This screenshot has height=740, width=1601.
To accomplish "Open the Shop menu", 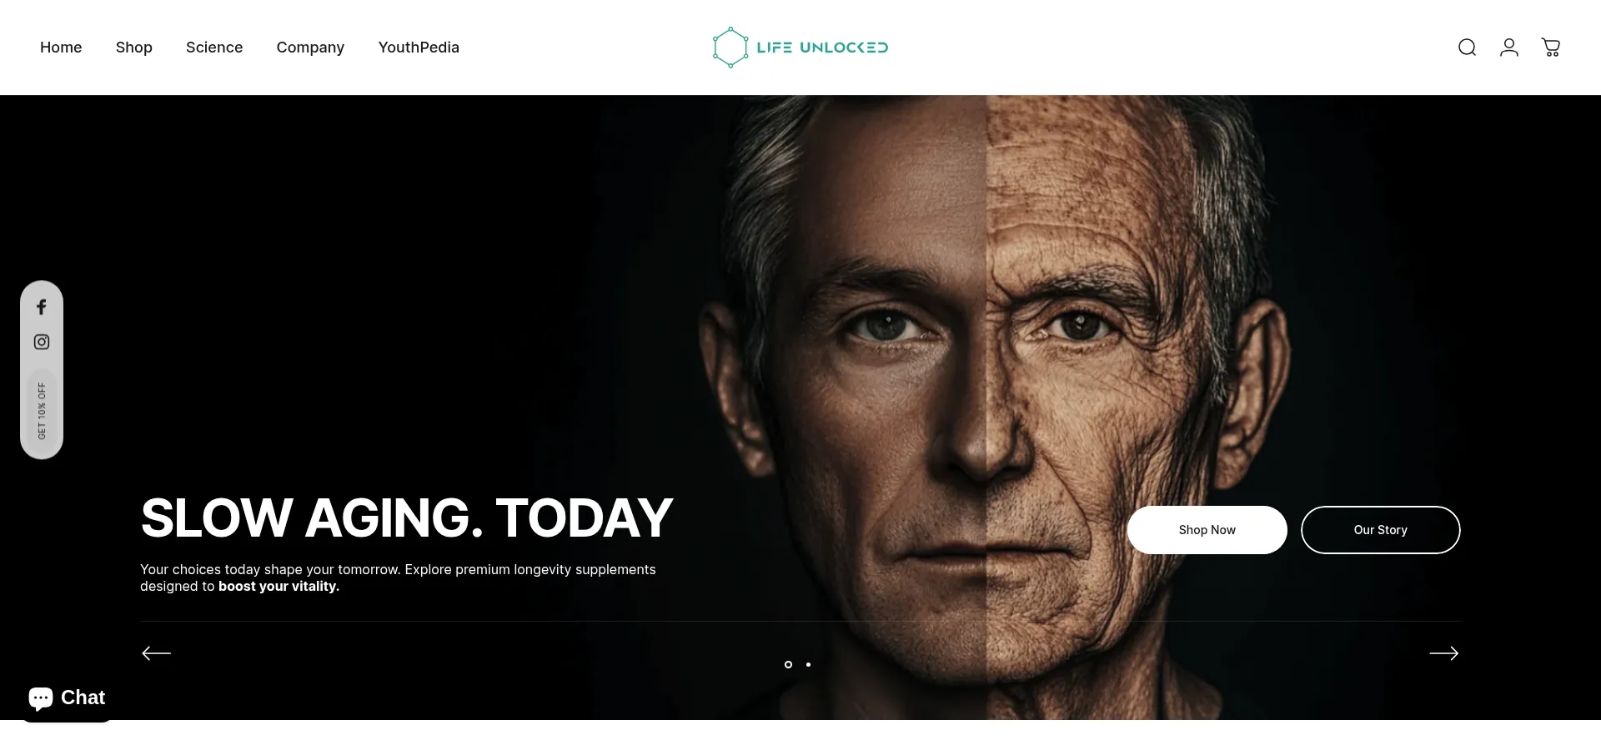I will 134,47.
